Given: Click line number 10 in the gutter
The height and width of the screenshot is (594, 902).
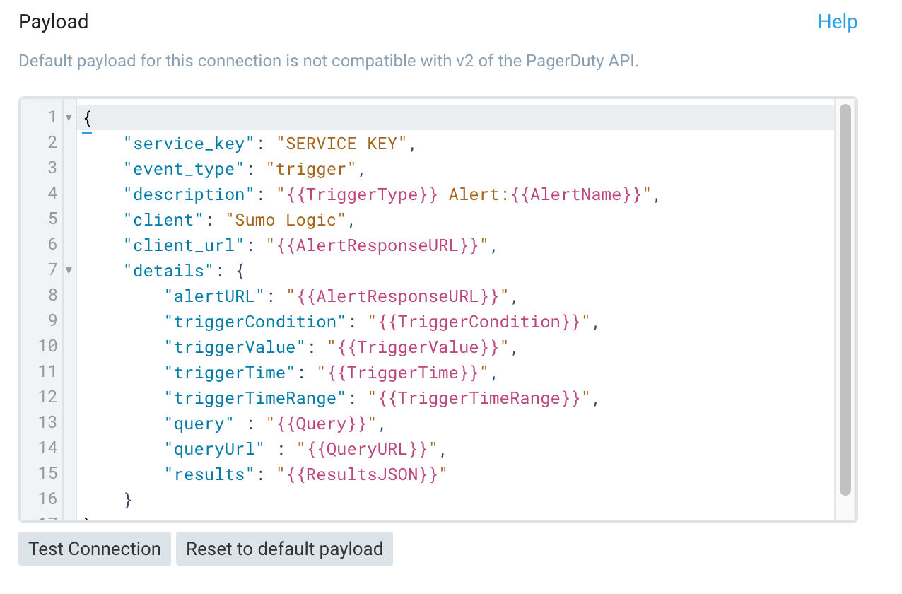Looking at the screenshot, I should (x=47, y=346).
